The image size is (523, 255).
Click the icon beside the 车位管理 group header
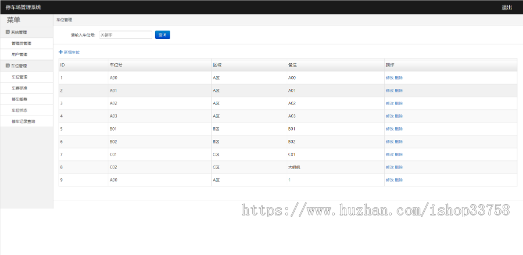8,66
